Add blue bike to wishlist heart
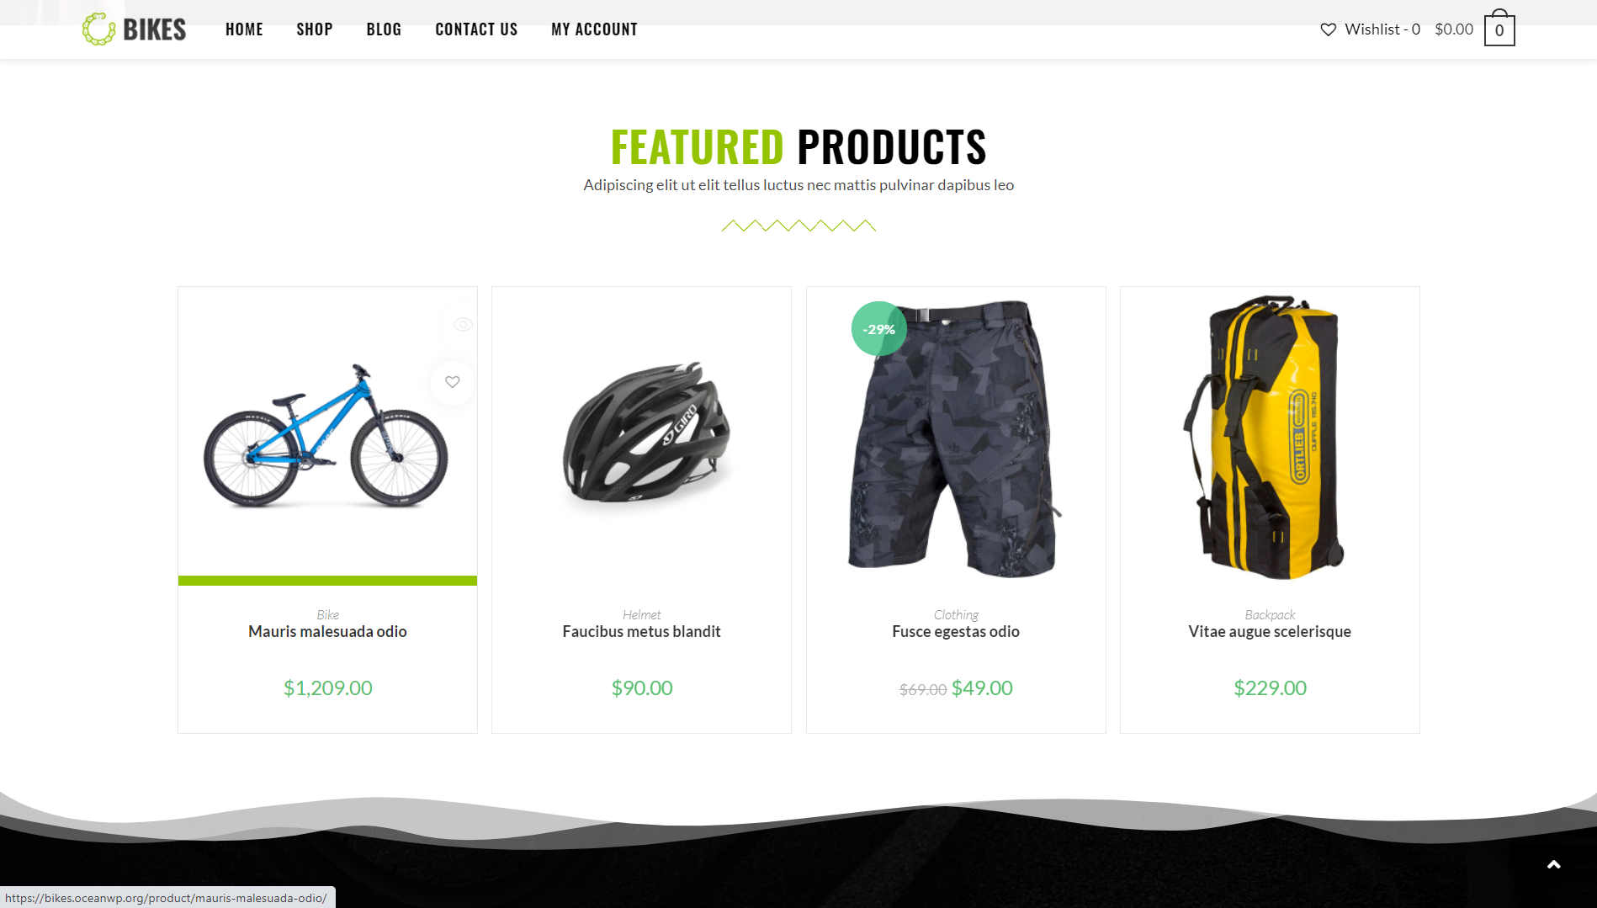 453,382
